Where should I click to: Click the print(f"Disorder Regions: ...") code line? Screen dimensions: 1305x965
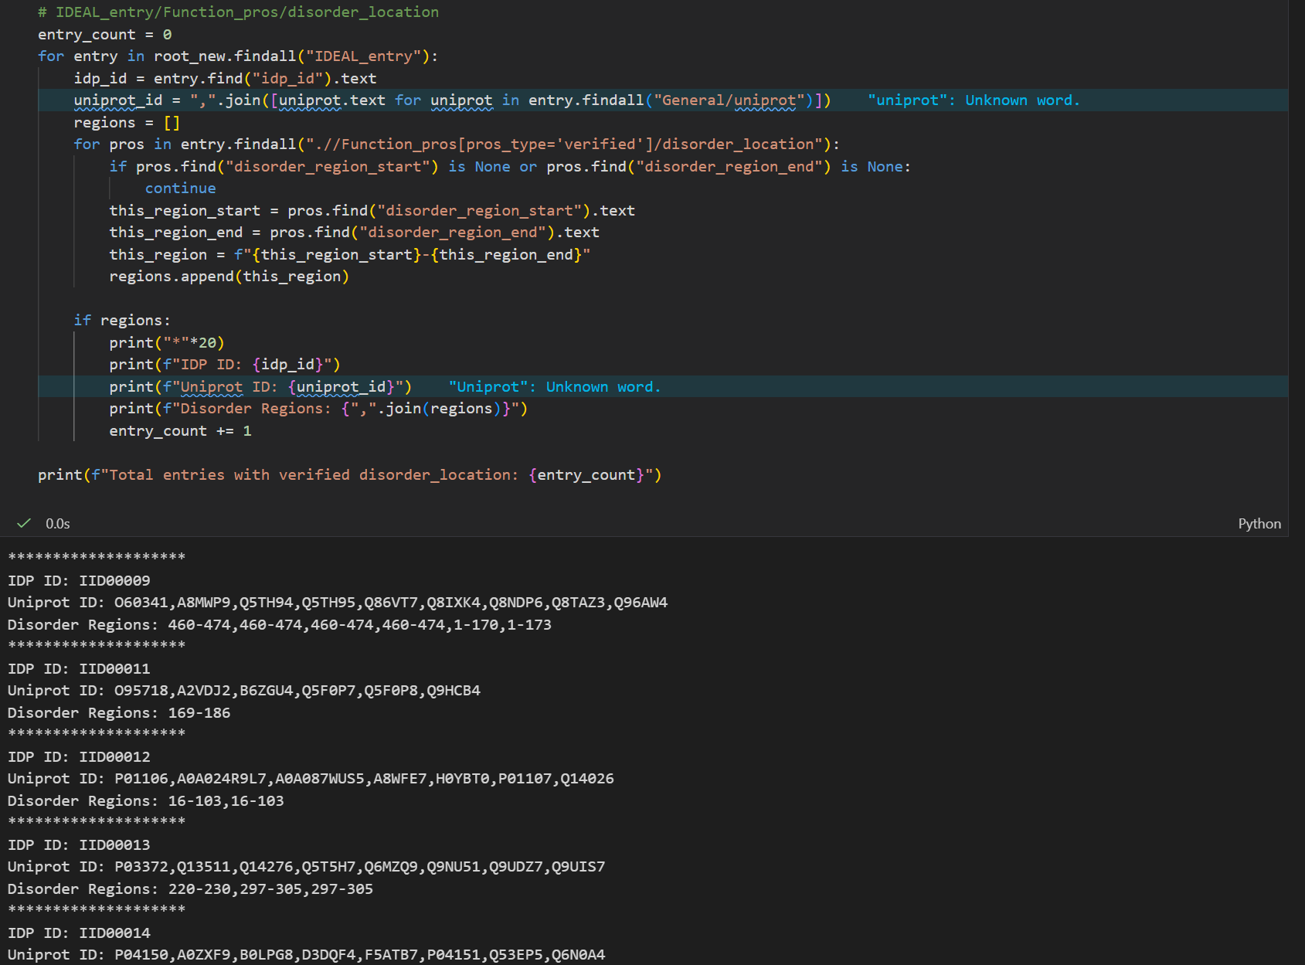tap(318, 409)
